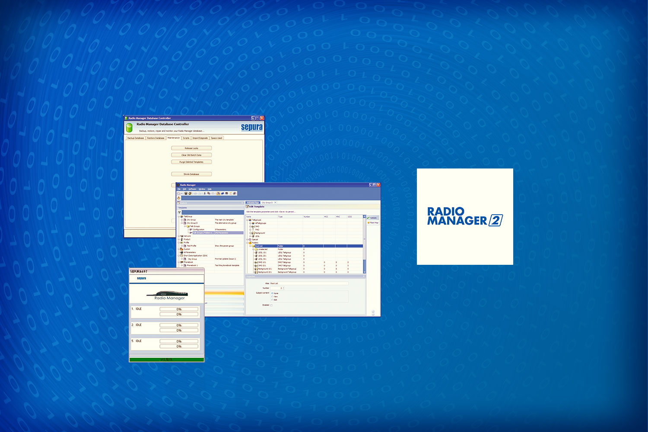Click the Network tree node icon
Screen dimensions: 648x432
pyautogui.click(x=182, y=236)
